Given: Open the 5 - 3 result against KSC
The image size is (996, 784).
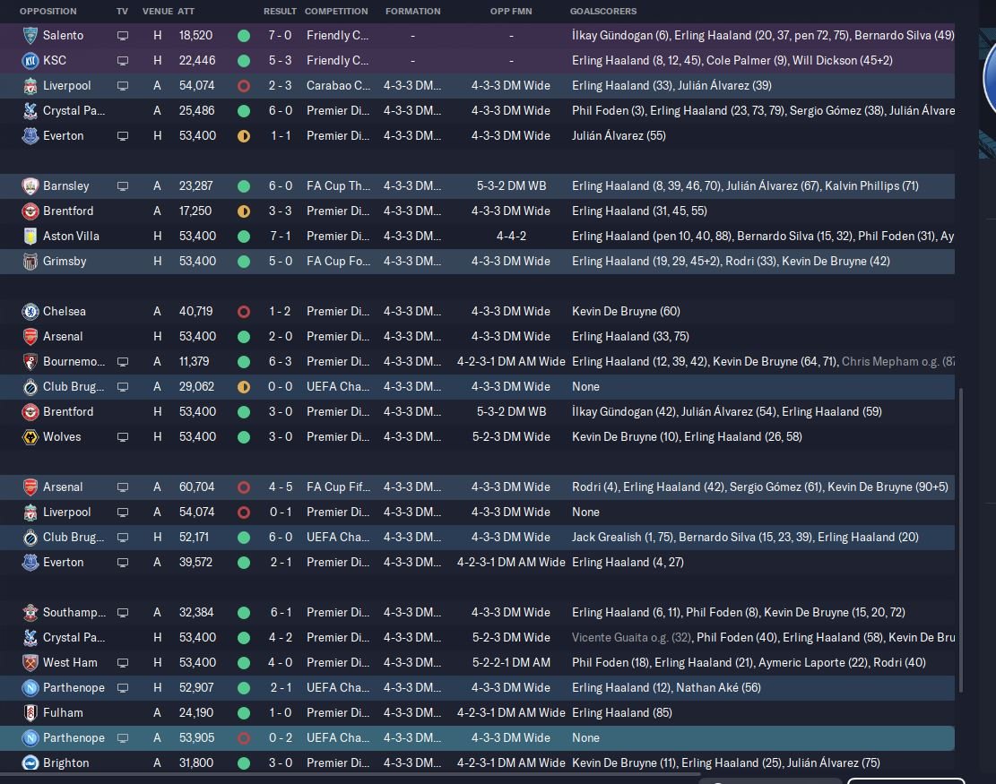Looking at the screenshot, I should tap(280, 60).
